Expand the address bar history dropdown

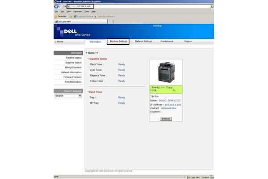point(212,6)
